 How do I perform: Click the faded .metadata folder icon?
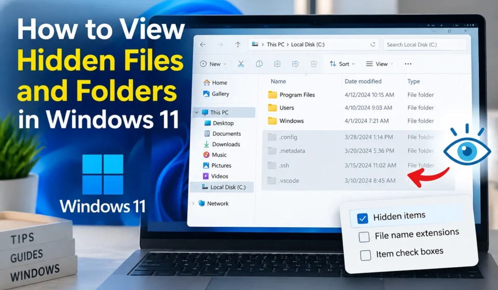coord(272,151)
